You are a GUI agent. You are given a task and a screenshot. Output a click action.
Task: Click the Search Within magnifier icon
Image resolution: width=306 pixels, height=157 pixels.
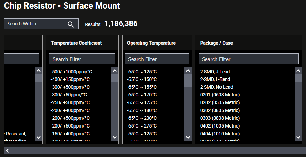[71, 24]
